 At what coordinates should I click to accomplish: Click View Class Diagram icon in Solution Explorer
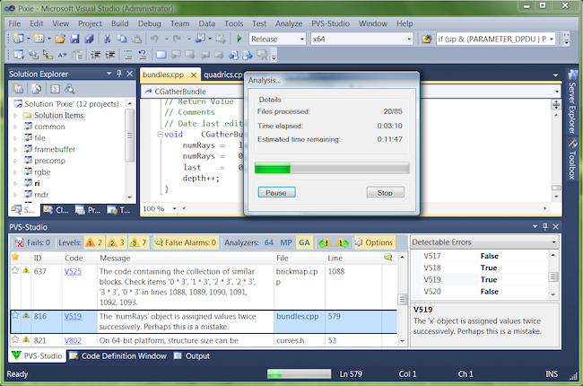pos(70,89)
